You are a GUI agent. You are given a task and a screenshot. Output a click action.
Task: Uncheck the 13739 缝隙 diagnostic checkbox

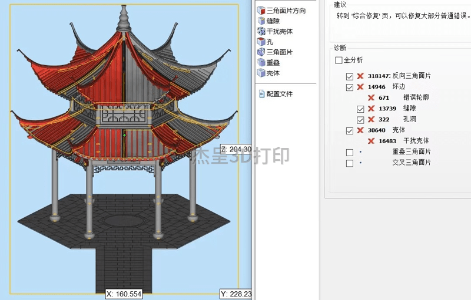360,109
